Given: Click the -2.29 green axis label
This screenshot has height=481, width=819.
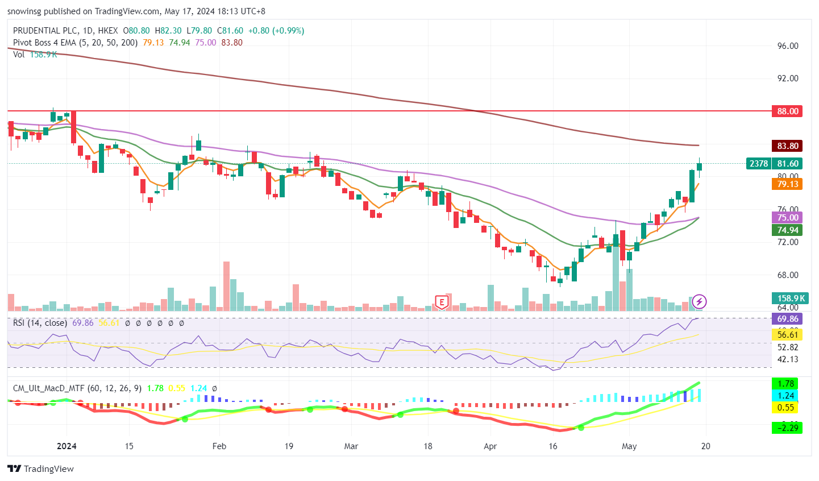Looking at the screenshot, I should (787, 428).
